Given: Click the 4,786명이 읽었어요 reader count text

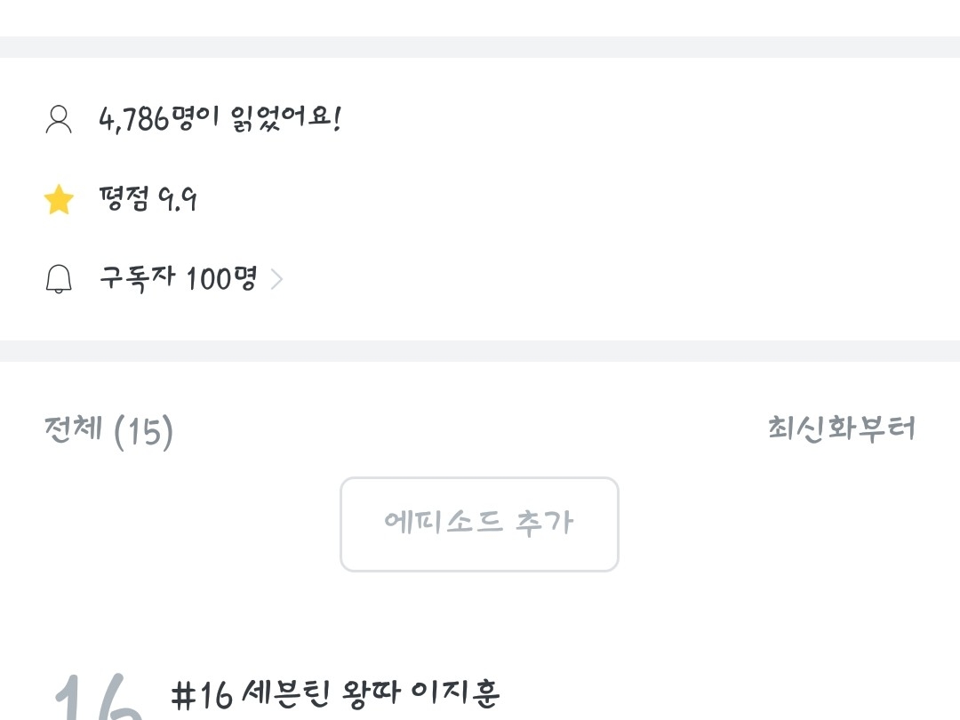Looking at the screenshot, I should click(x=220, y=118).
